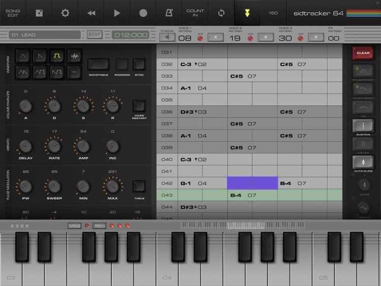Open settings gear in top toolbar
The image size is (381, 286).
65,13
